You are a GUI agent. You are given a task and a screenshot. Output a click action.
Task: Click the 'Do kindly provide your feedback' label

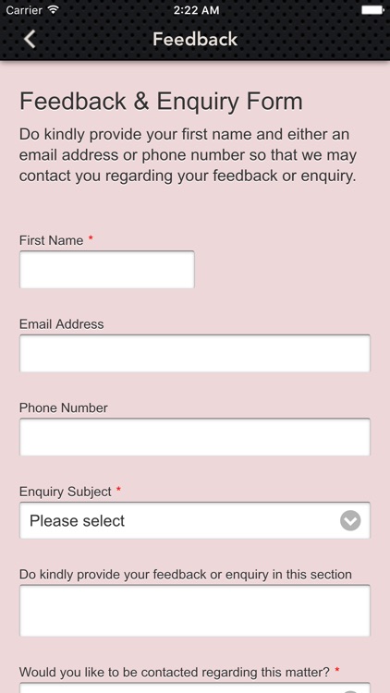coord(186,575)
